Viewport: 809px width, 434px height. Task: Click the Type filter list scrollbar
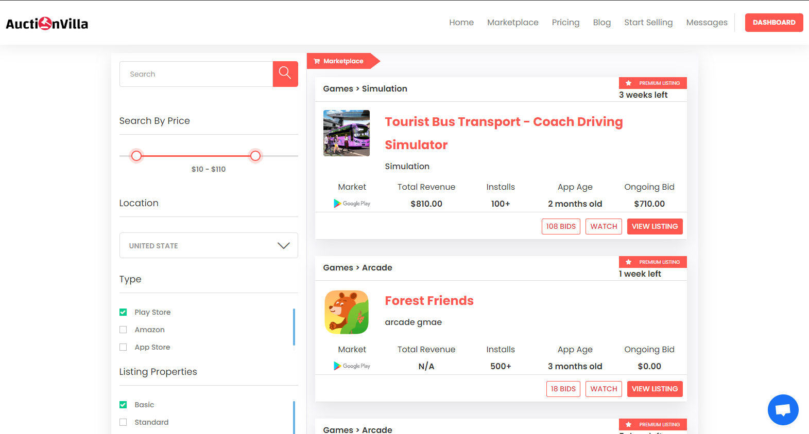[294, 327]
